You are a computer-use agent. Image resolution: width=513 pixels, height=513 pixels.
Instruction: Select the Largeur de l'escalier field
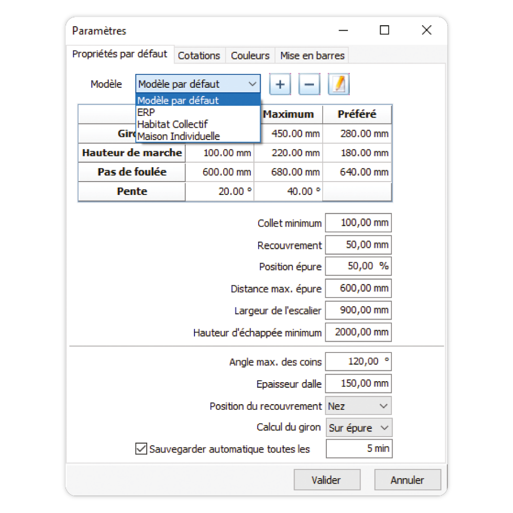(359, 310)
